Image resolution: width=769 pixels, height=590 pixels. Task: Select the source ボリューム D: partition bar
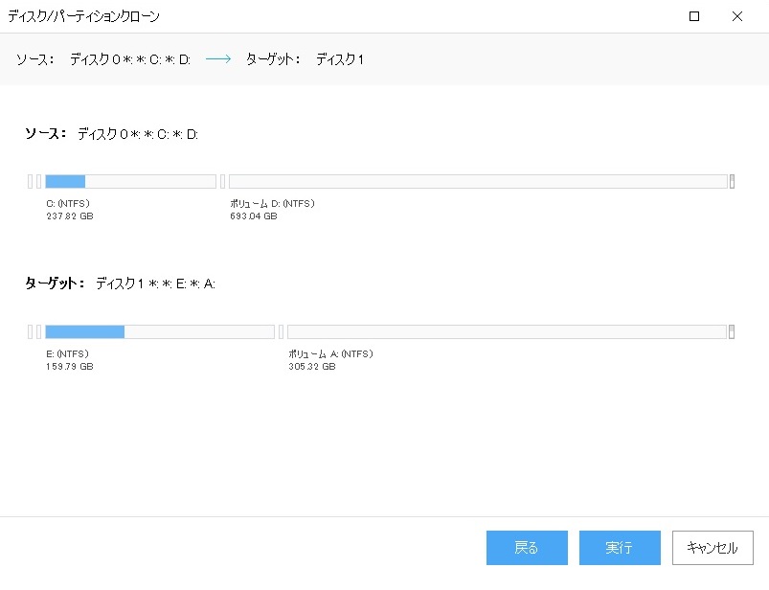click(x=477, y=181)
